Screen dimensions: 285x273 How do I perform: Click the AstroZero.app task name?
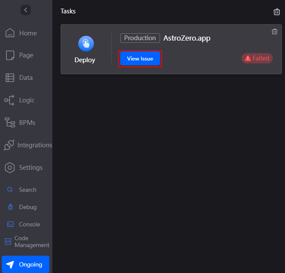pos(187,38)
